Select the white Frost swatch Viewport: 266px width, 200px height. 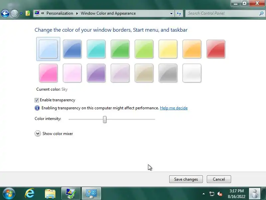tap(192, 73)
